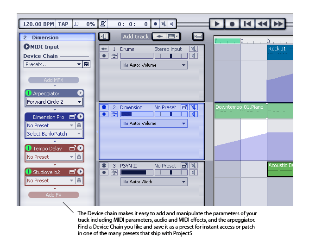322x243 pixels.
Task: Add a MIDI effect with Add MFX
Action: pos(54,80)
